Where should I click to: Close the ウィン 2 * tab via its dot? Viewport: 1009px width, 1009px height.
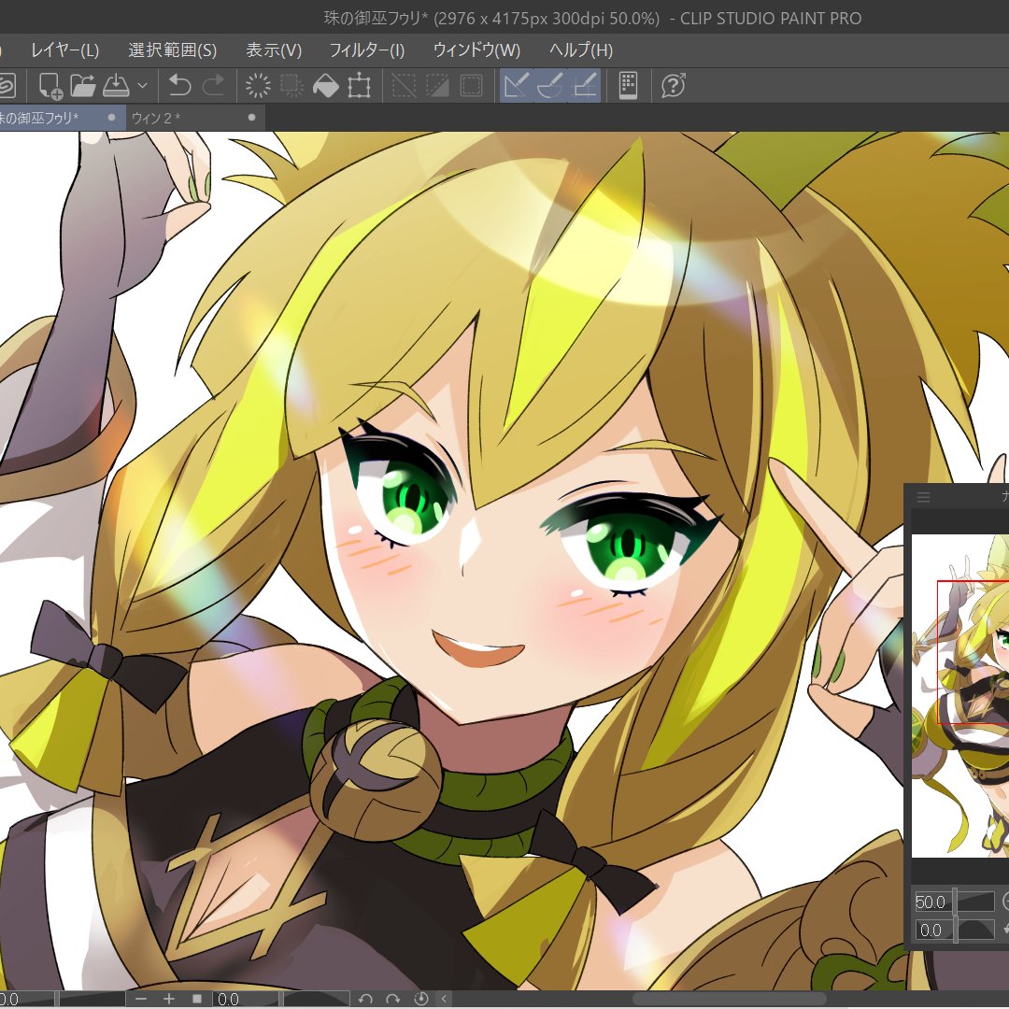pyautogui.click(x=251, y=118)
